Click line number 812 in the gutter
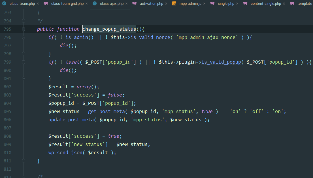 point(8,169)
